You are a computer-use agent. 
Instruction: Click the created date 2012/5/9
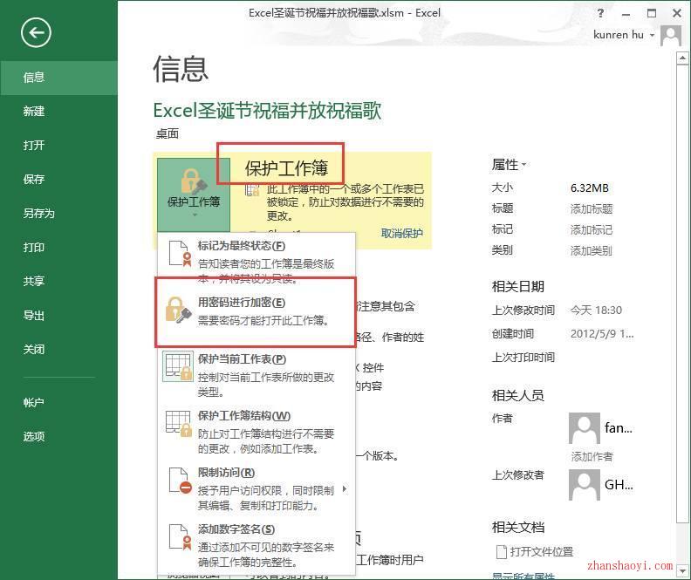tap(602, 334)
